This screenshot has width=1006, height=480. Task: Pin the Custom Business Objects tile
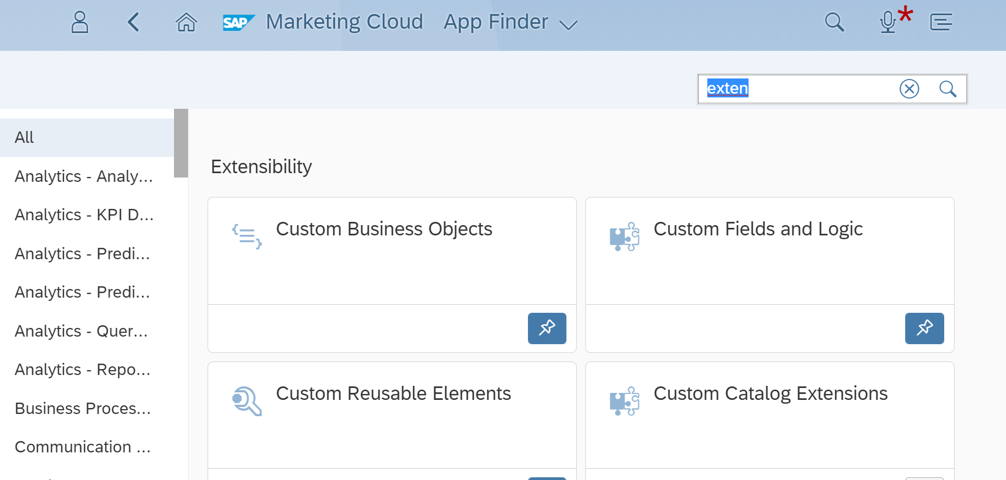[547, 328]
